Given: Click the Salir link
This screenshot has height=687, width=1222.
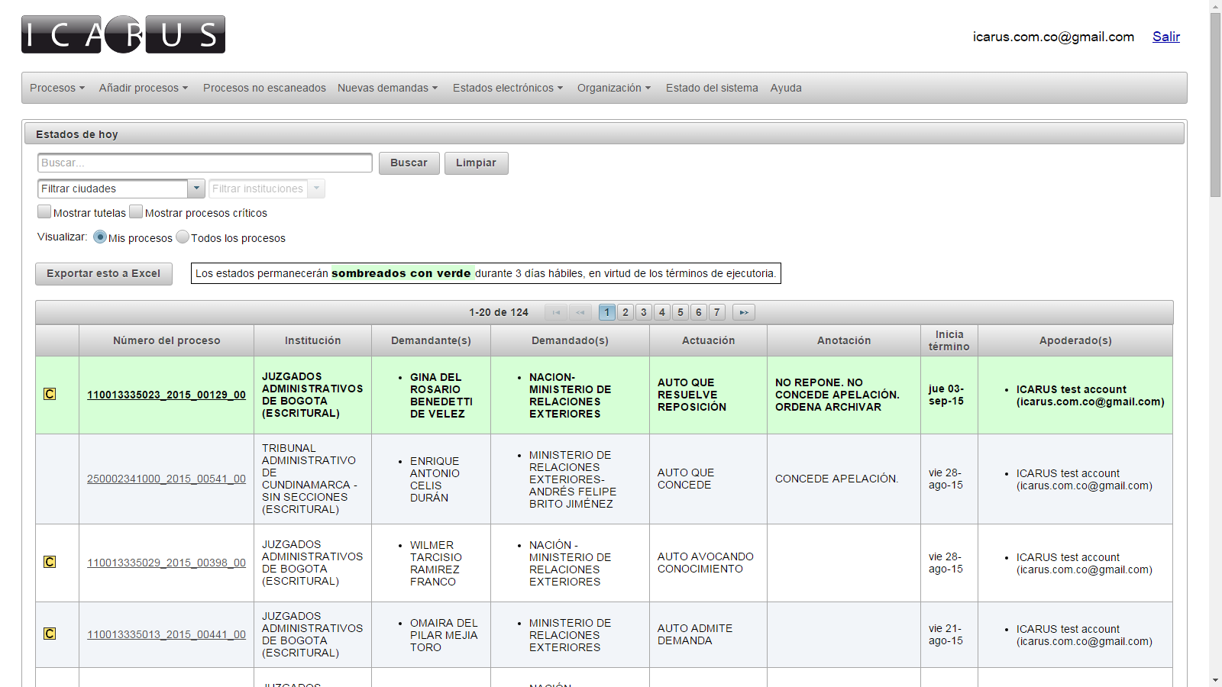Looking at the screenshot, I should tap(1166, 37).
